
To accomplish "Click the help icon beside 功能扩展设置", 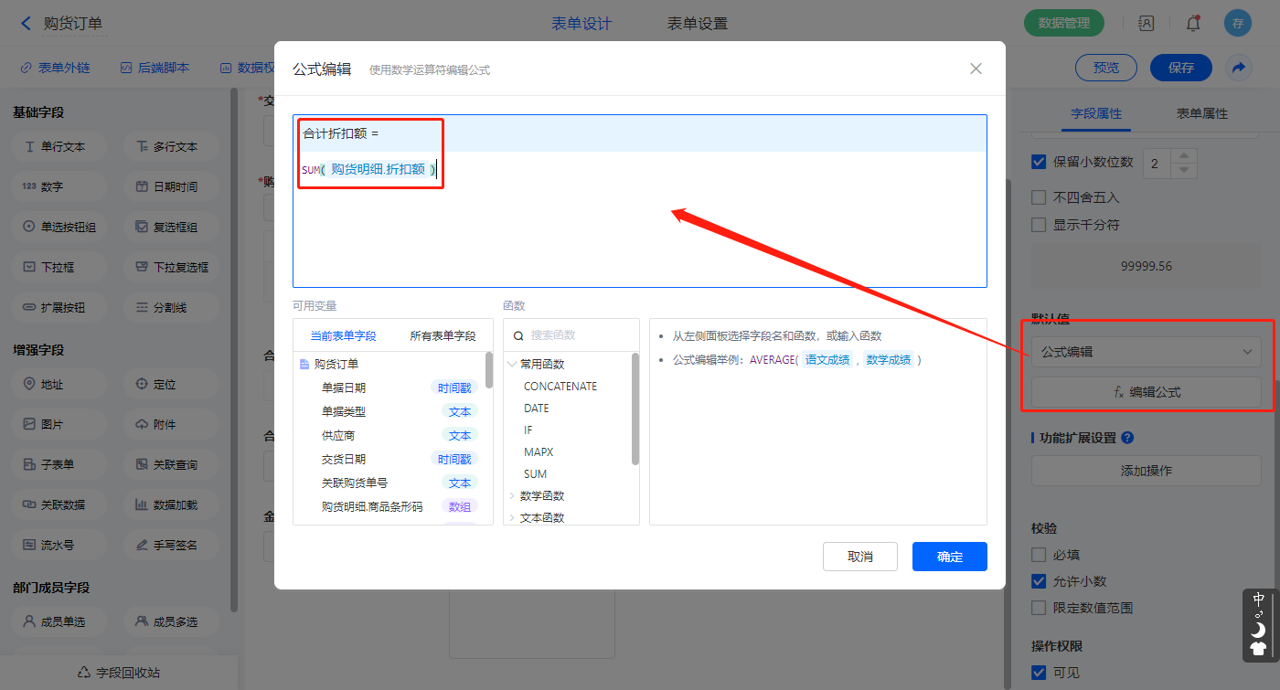I will (1127, 438).
